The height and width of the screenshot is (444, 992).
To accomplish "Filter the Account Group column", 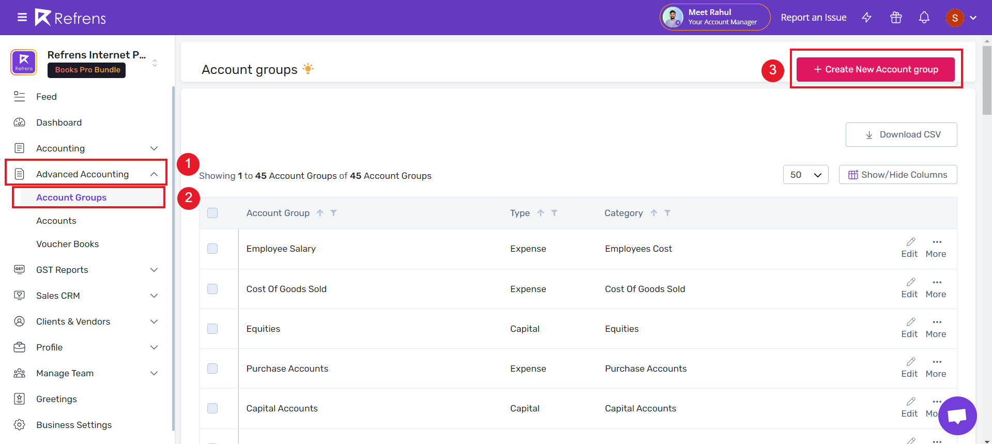I will point(333,213).
